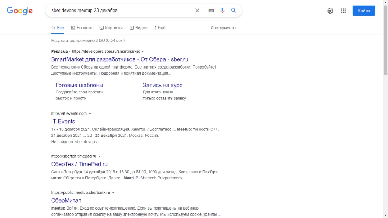Click the https://public.meetup.sberbank.ru URL text
388x218 pixels.
coord(80,193)
